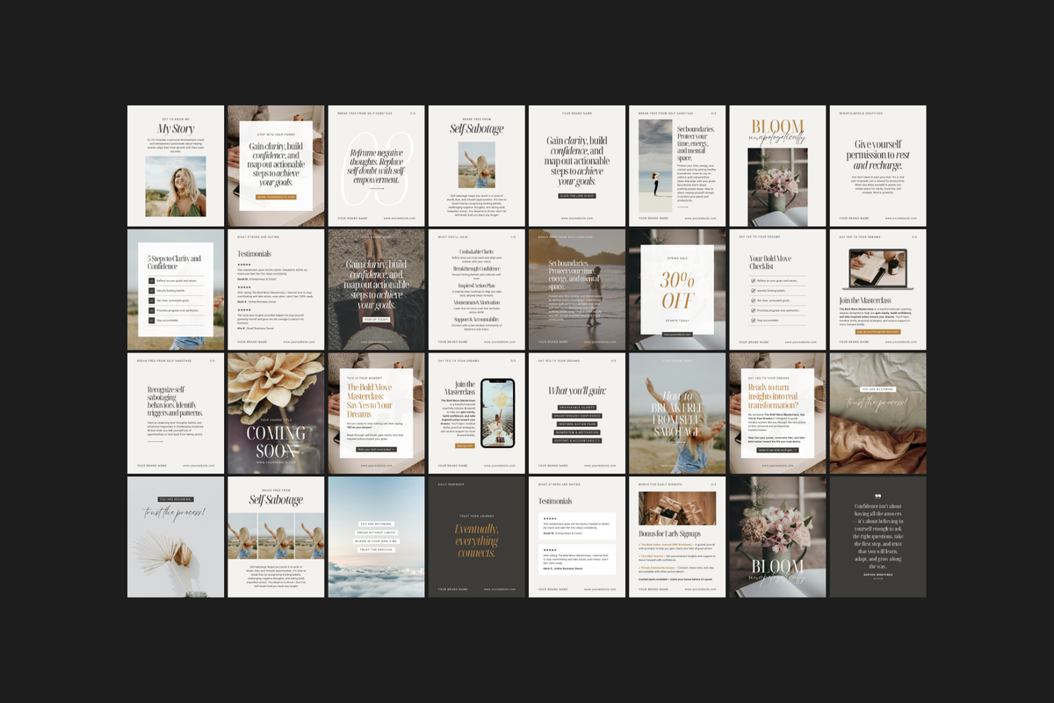
Task: Open the '30% OFF' spring sale template
Action: click(x=677, y=290)
